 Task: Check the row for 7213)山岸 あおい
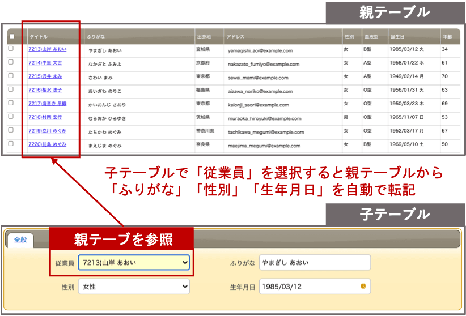pos(11,49)
